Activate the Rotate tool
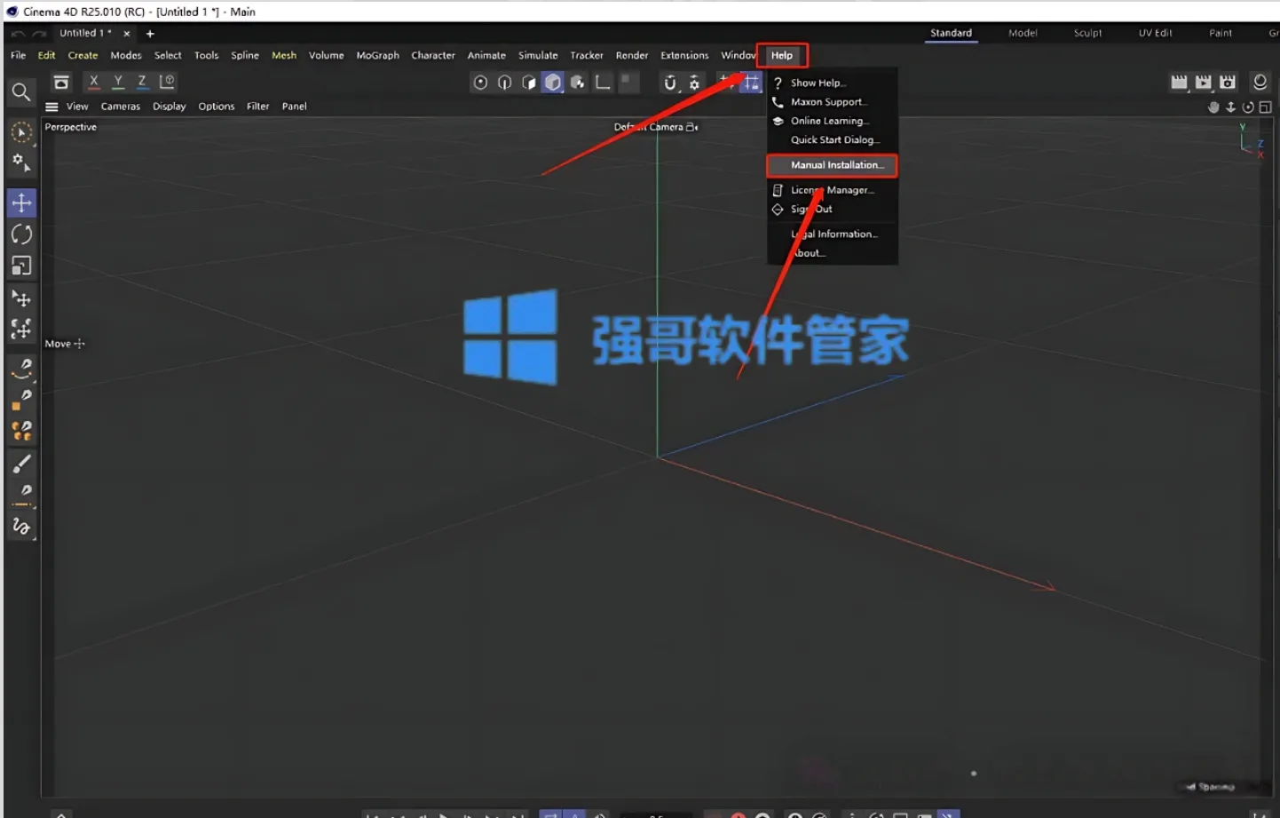Viewport: 1280px width, 818px height. [21, 234]
